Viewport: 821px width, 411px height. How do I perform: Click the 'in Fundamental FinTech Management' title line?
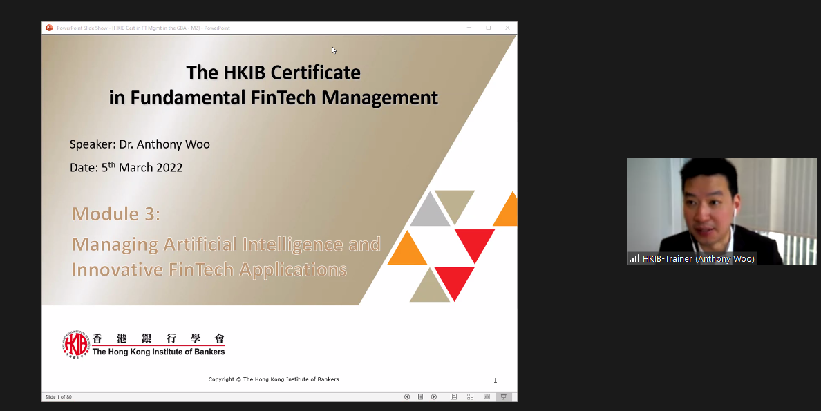(273, 97)
